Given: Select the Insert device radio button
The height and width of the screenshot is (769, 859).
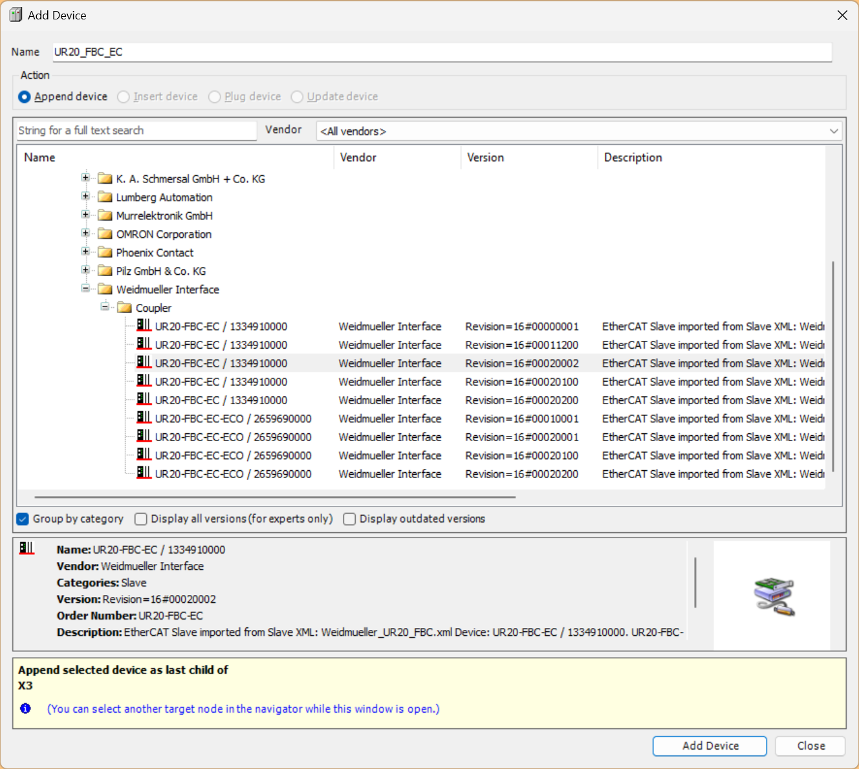Looking at the screenshot, I should point(123,96).
